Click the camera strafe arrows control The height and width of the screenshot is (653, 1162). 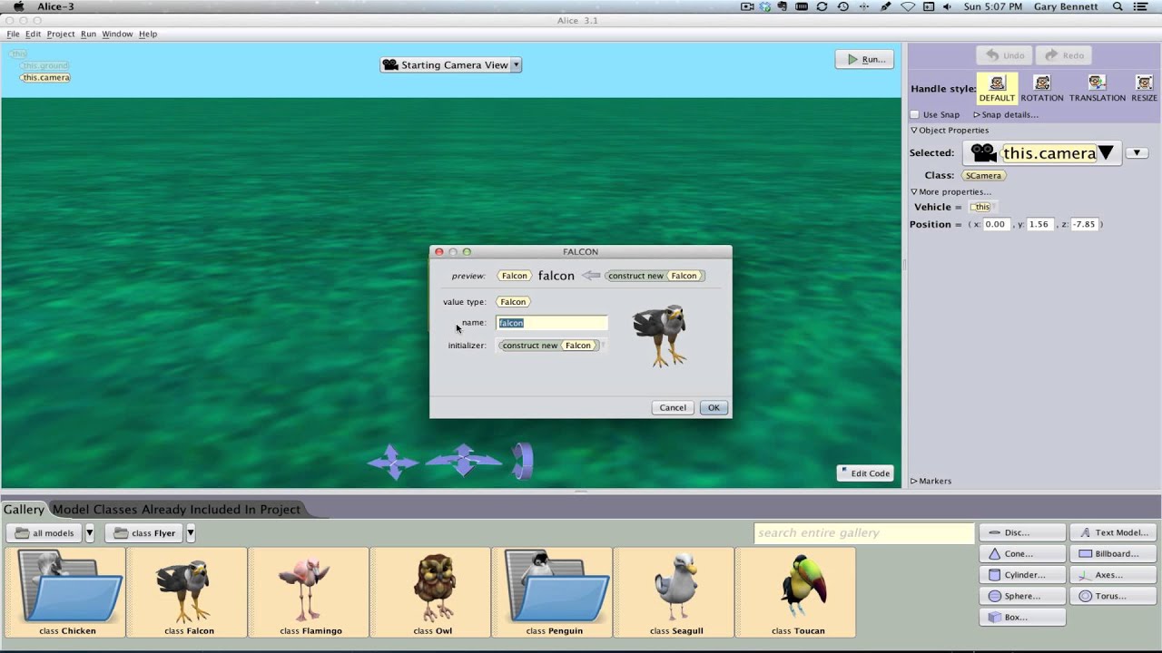pos(463,460)
